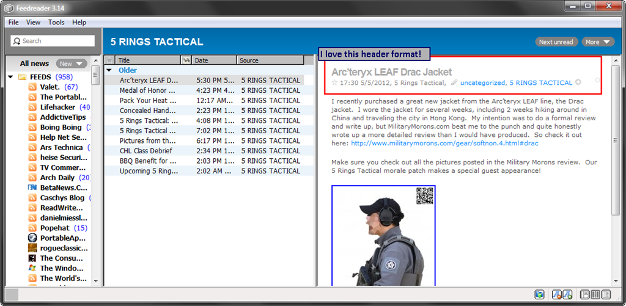Click The Consu... feed dark icon
Viewport: 626px width, 306px height.
point(33,258)
